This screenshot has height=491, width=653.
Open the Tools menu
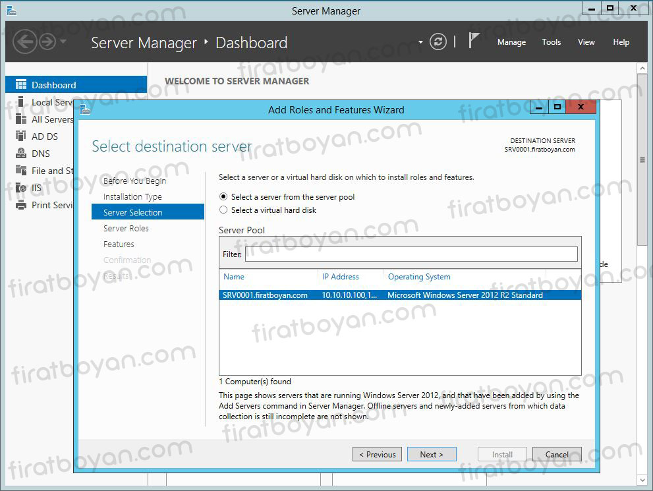tap(551, 42)
